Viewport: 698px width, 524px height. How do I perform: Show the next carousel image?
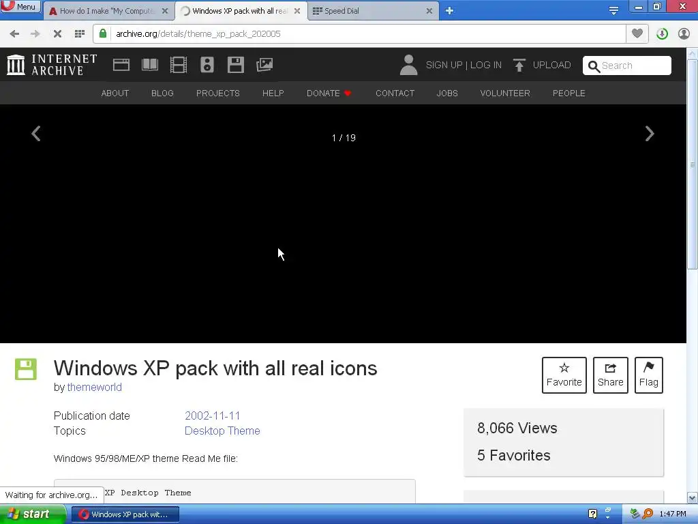tap(650, 134)
